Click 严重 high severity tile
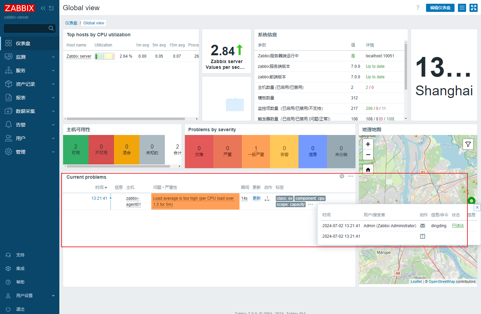Image resolution: width=481 pixels, height=314 pixels. (x=228, y=152)
